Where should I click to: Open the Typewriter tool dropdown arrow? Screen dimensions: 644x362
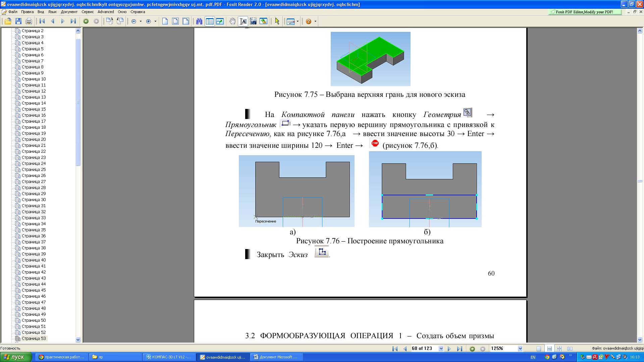coord(298,21)
